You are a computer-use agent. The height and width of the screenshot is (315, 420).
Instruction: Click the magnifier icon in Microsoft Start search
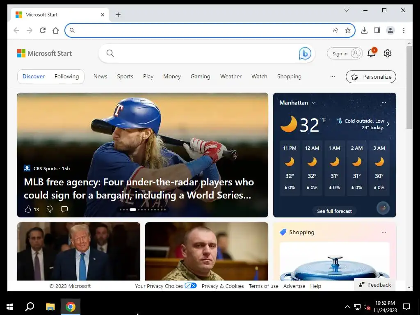tap(110, 53)
